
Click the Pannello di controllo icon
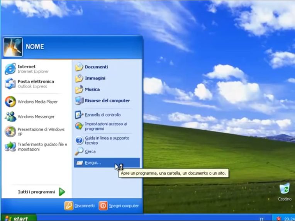79,115
